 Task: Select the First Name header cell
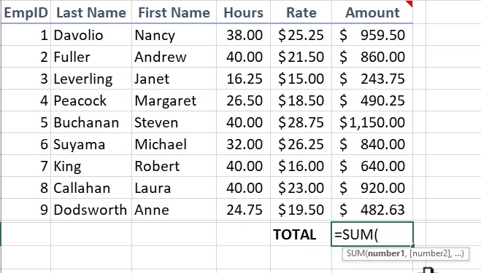(x=174, y=12)
